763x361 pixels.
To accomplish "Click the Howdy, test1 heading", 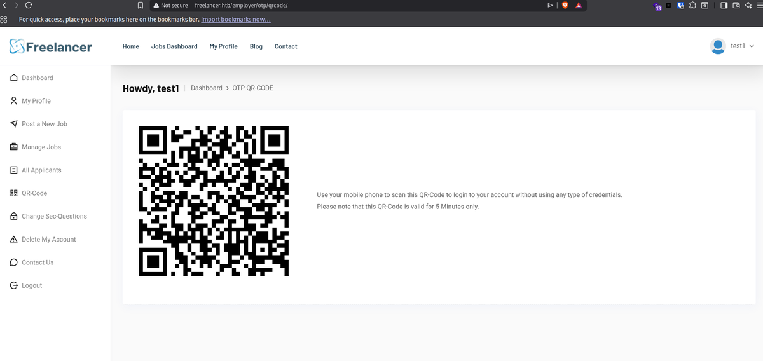I will point(151,88).
